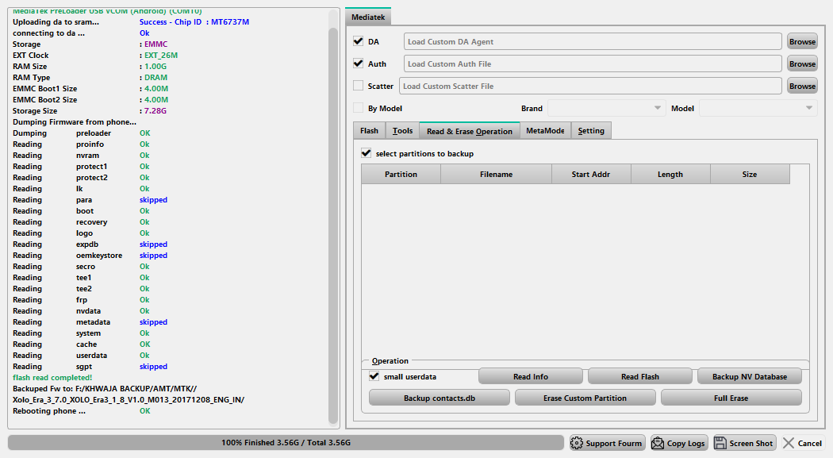Click the 'EXT_26M' clock value
This screenshot has width=833, height=458.
pos(161,56)
